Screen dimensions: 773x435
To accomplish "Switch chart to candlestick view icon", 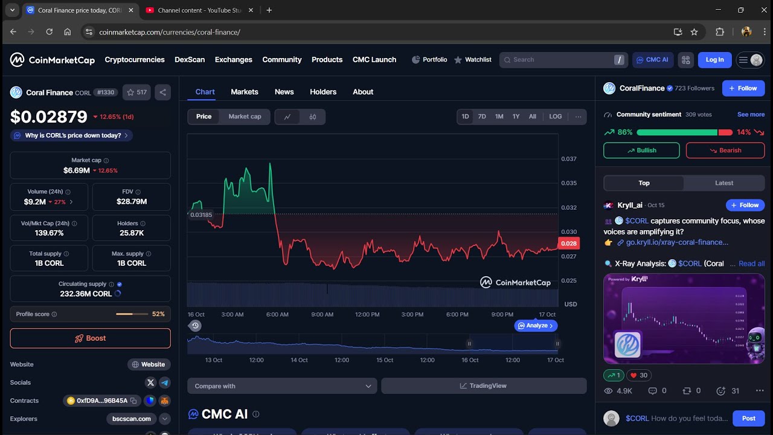I will [x=313, y=117].
